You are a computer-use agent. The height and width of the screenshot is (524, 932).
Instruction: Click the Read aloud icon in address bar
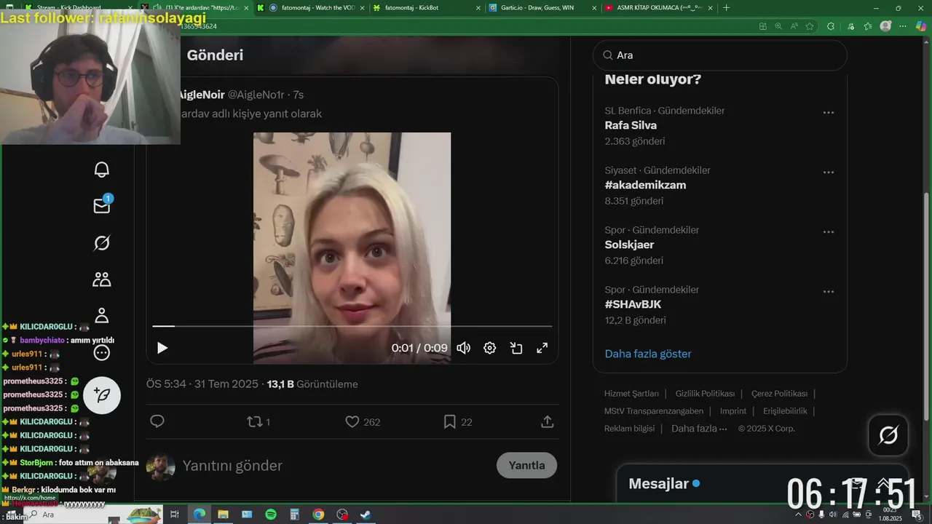[x=794, y=26]
